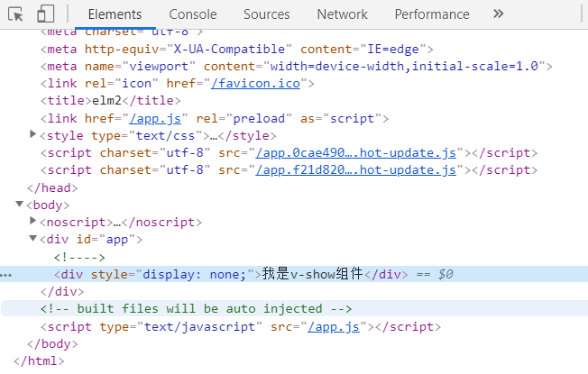This screenshot has height=374, width=588.
Task: Select the meta name="viewport" row
Action: 296,67
